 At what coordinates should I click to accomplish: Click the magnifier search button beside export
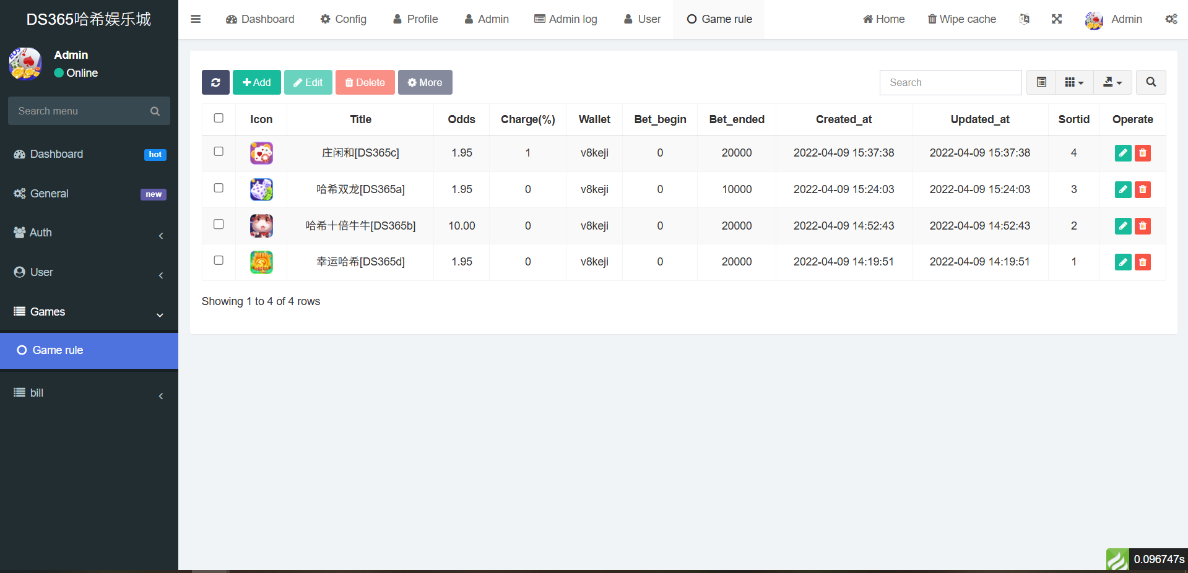click(x=1151, y=82)
